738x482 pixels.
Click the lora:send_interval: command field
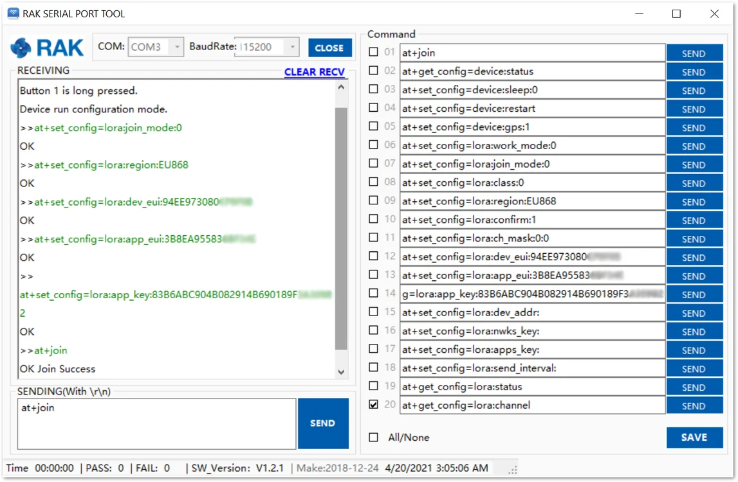pyautogui.click(x=532, y=368)
